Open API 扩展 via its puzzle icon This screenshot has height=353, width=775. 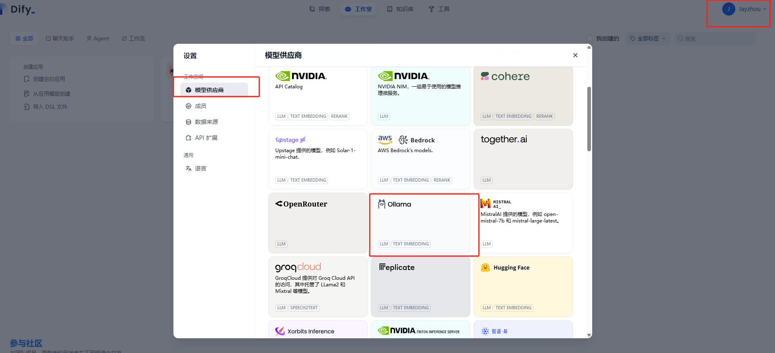point(189,138)
